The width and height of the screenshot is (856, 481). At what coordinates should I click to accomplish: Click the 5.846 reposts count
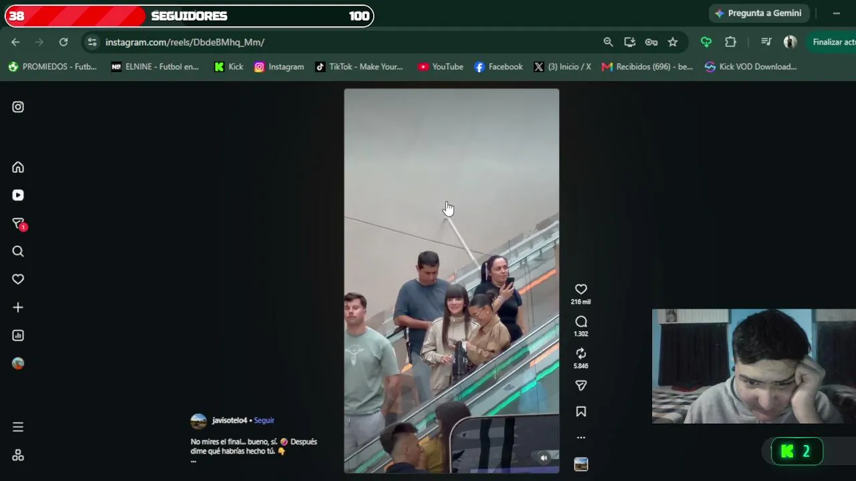[x=580, y=366]
